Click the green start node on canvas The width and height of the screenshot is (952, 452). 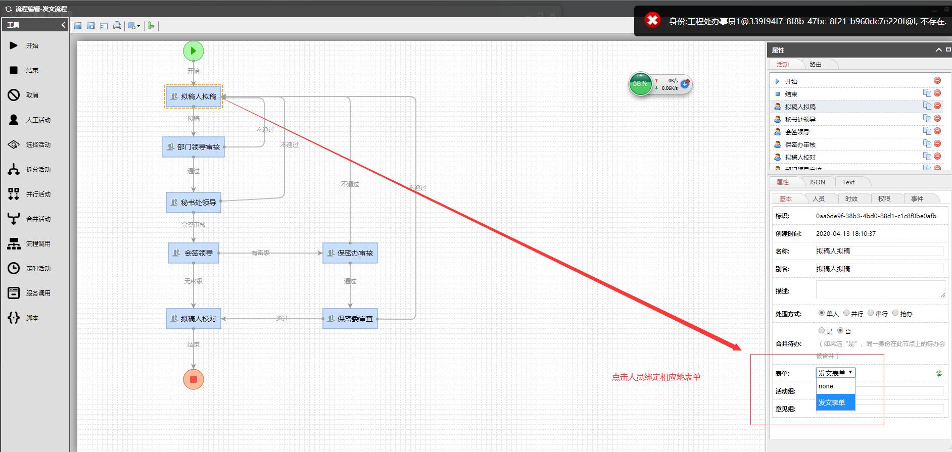[x=194, y=51]
